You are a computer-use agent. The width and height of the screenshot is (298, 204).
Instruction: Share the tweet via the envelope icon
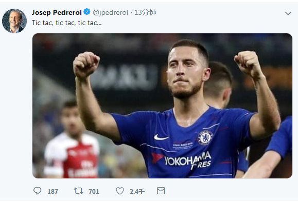161,191
